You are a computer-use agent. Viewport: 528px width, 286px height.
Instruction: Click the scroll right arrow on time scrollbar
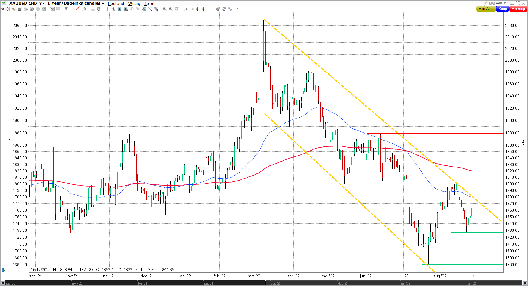525,283
